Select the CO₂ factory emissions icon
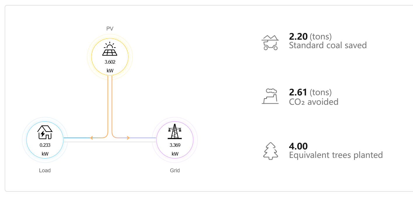Viewport: 413px width, 197px height. (270, 97)
